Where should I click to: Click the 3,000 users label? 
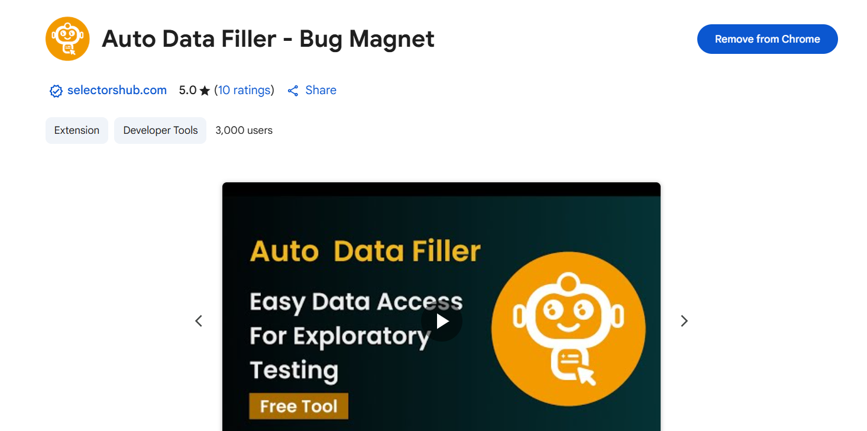(x=244, y=130)
